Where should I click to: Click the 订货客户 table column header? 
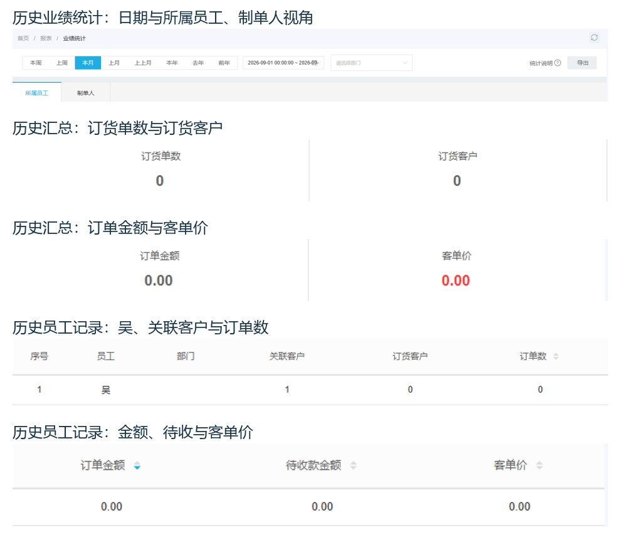coord(410,356)
